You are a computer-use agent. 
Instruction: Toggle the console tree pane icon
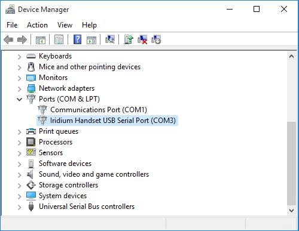pyautogui.click(x=41, y=39)
